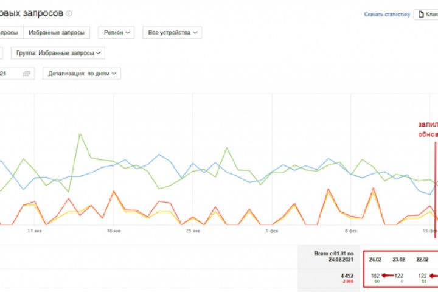Open calendar icon in date field

click(26, 74)
